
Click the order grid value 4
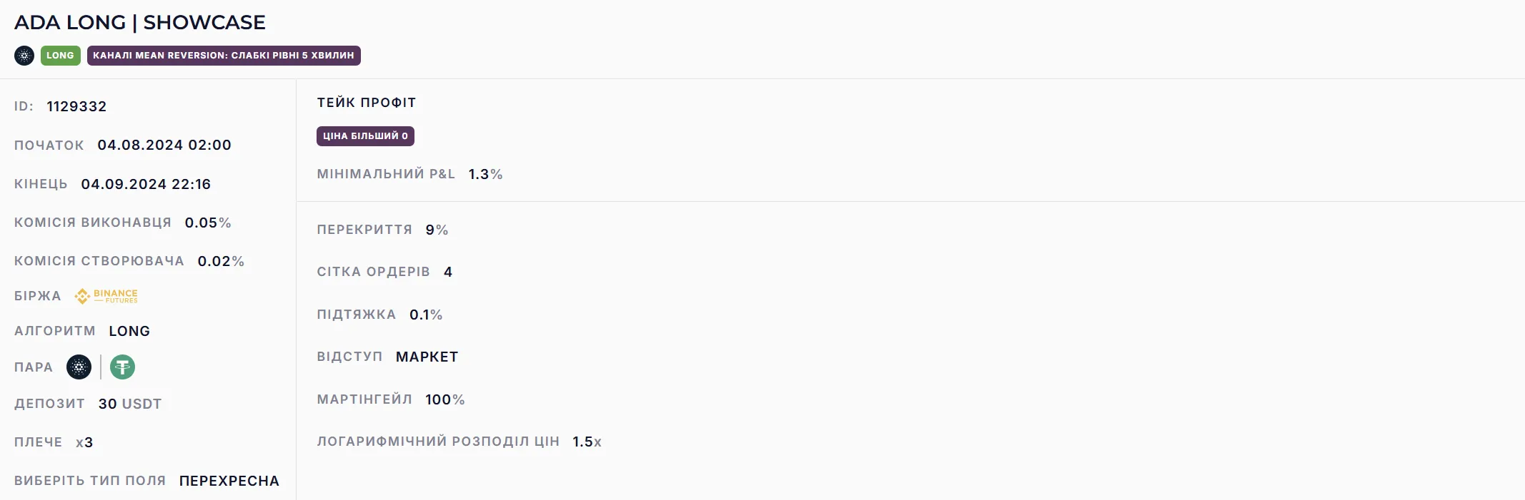coord(448,272)
